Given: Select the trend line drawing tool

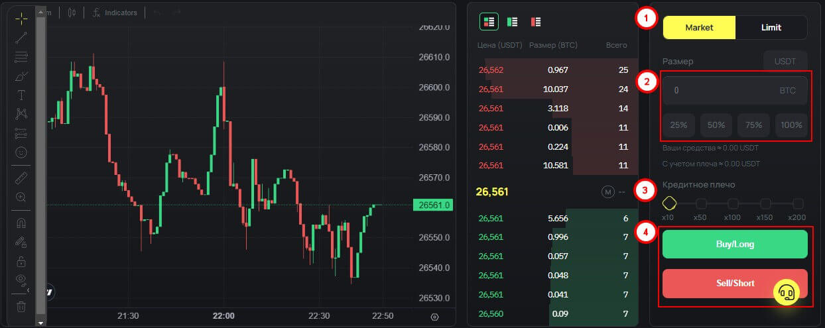Looking at the screenshot, I should 21,38.
